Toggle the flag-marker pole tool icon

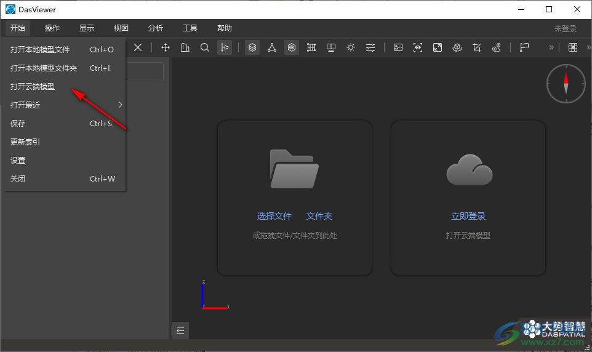225,47
